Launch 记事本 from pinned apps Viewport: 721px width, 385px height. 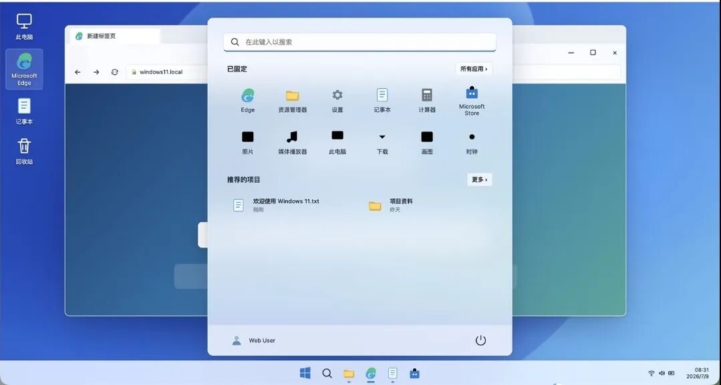tap(382, 101)
